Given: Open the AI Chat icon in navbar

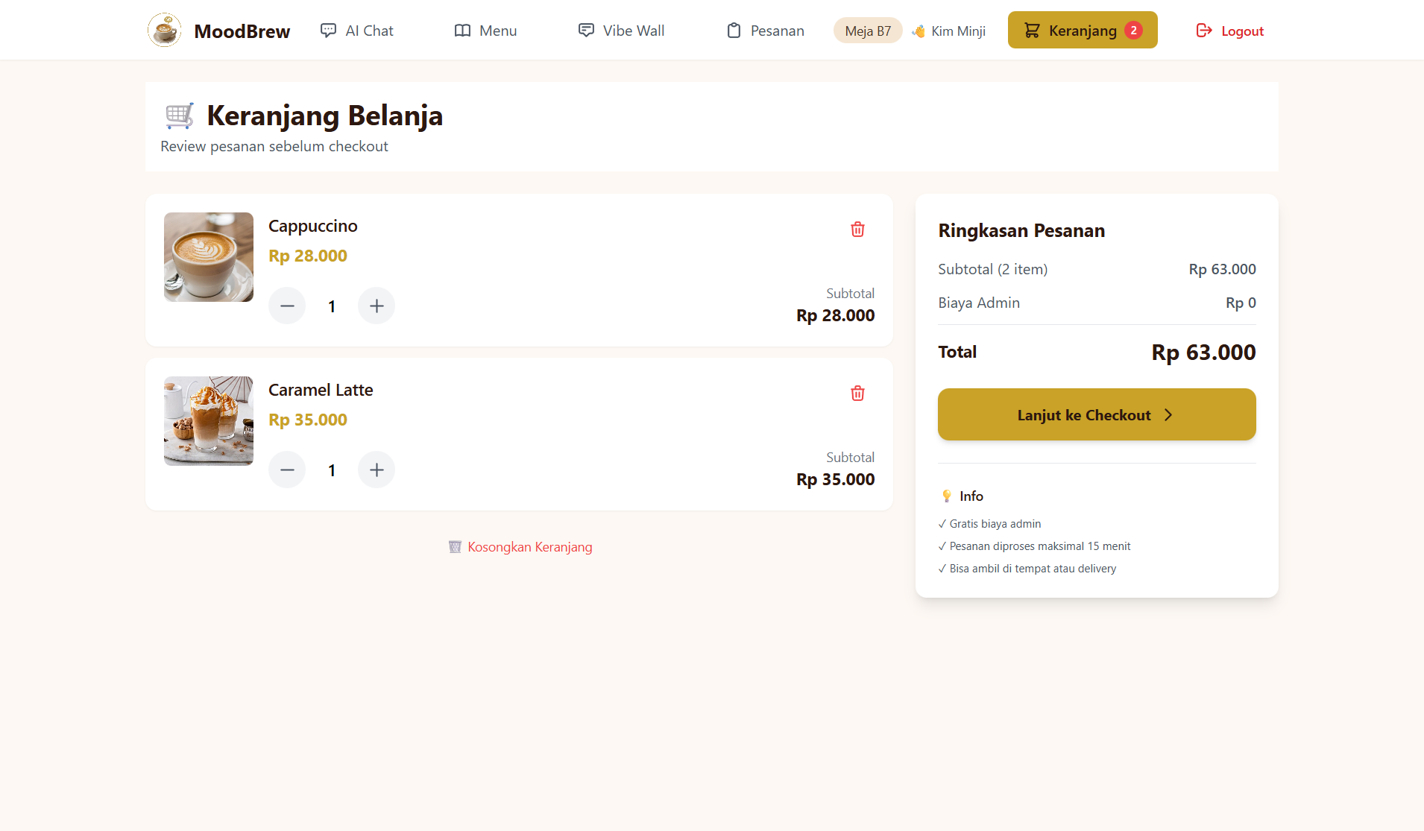Looking at the screenshot, I should coord(328,30).
